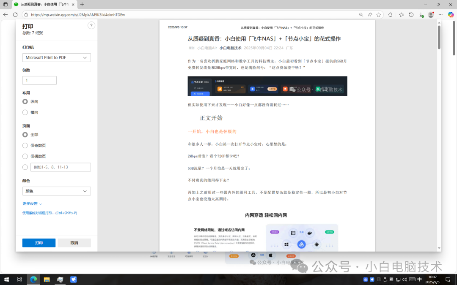The image size is (457, 285).
Task: Click the address bar URL
Action: pyautogui.click(x=78, y=14)
